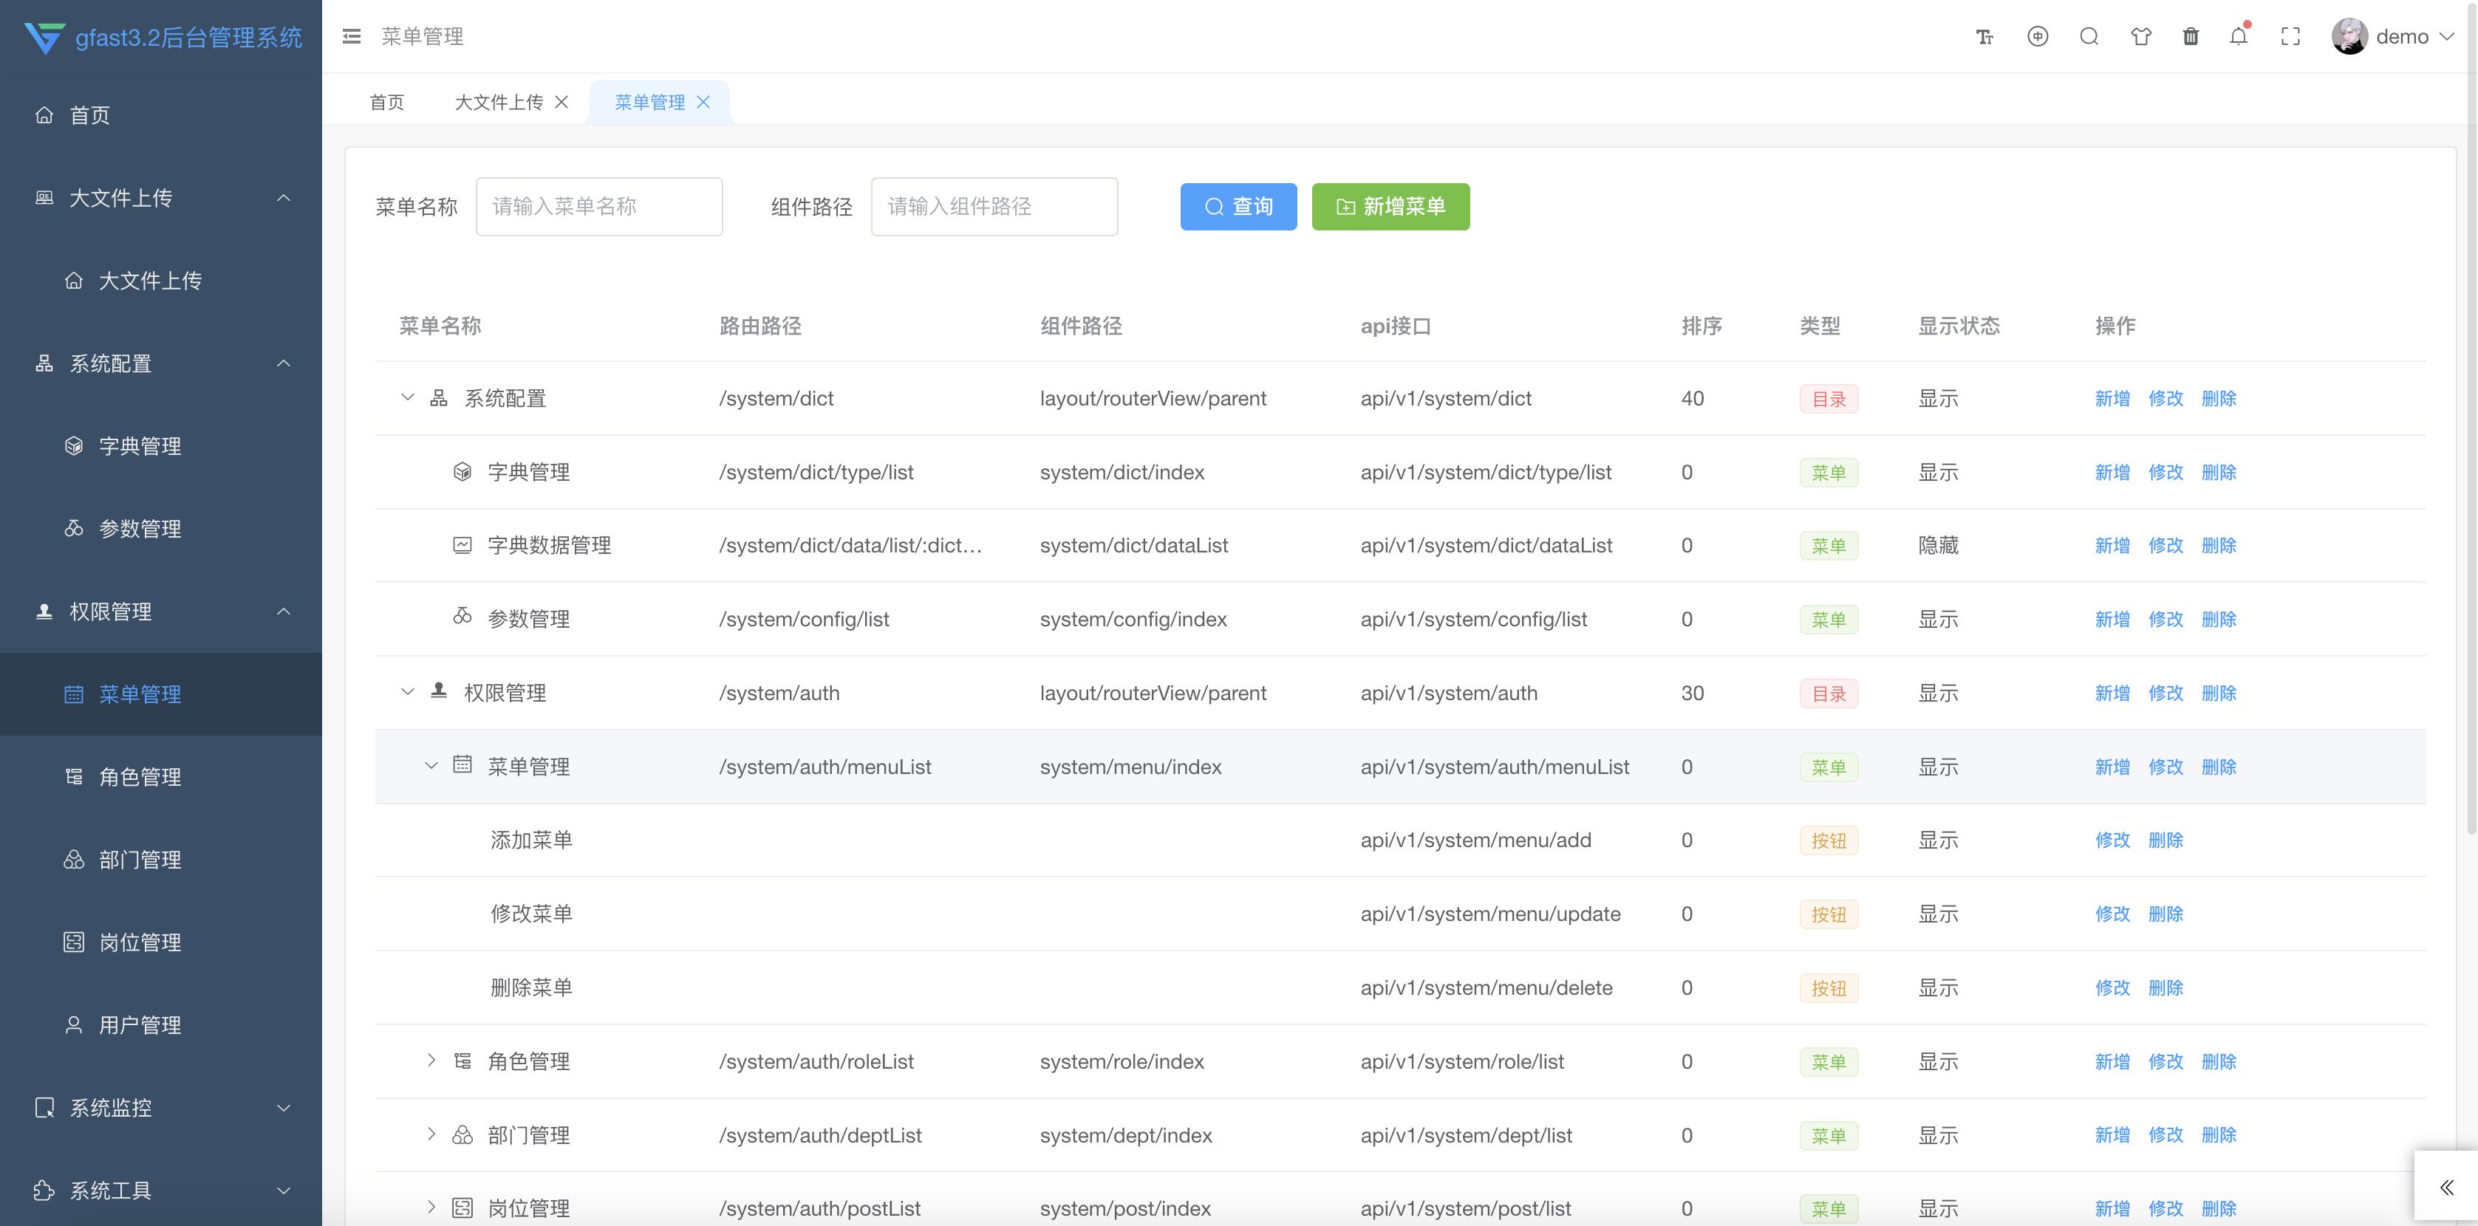Image resolution: width=2478 pixels, height=1226 pixels.
Task: Open the font size adjustment icon
Action: coord(1984,35)
